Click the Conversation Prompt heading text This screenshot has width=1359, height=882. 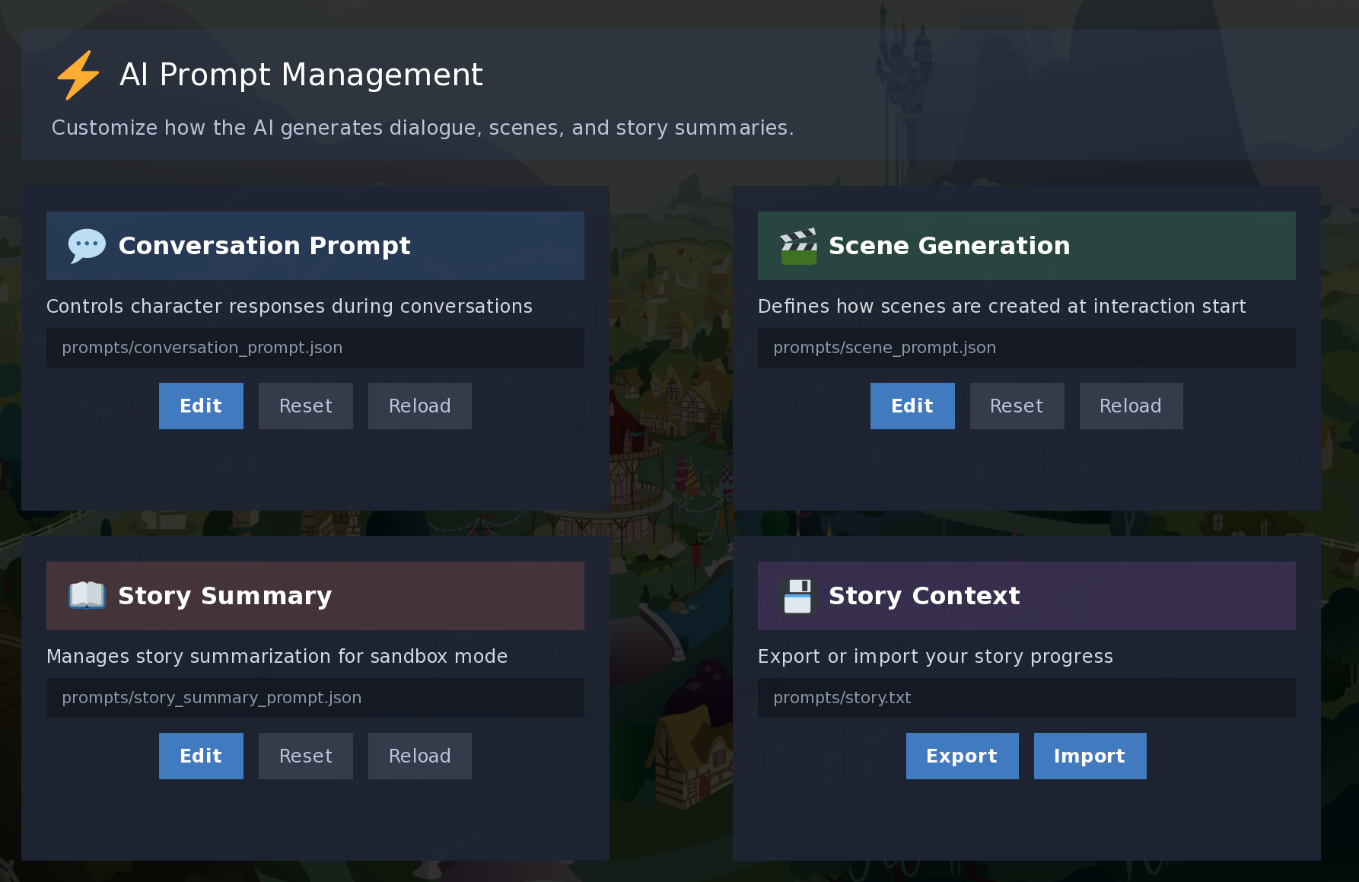click(x=264, y=246)
